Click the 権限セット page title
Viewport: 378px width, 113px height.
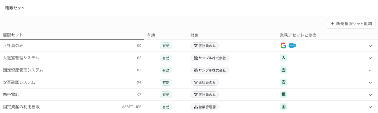click(15, 8)
